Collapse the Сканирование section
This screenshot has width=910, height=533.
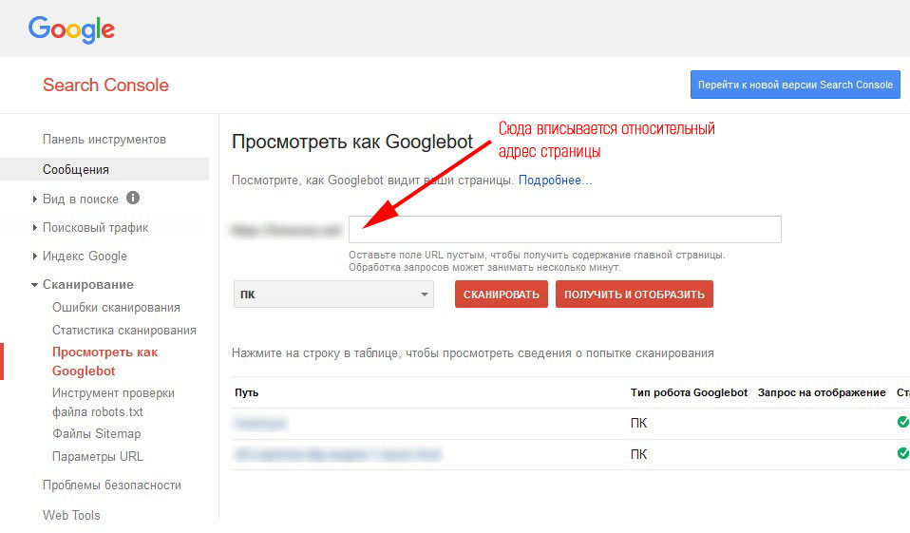point(35,284)
